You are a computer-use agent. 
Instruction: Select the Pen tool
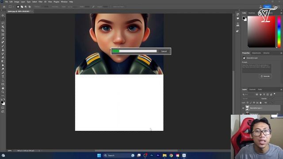pyautogui.click(x=3, y=73)
